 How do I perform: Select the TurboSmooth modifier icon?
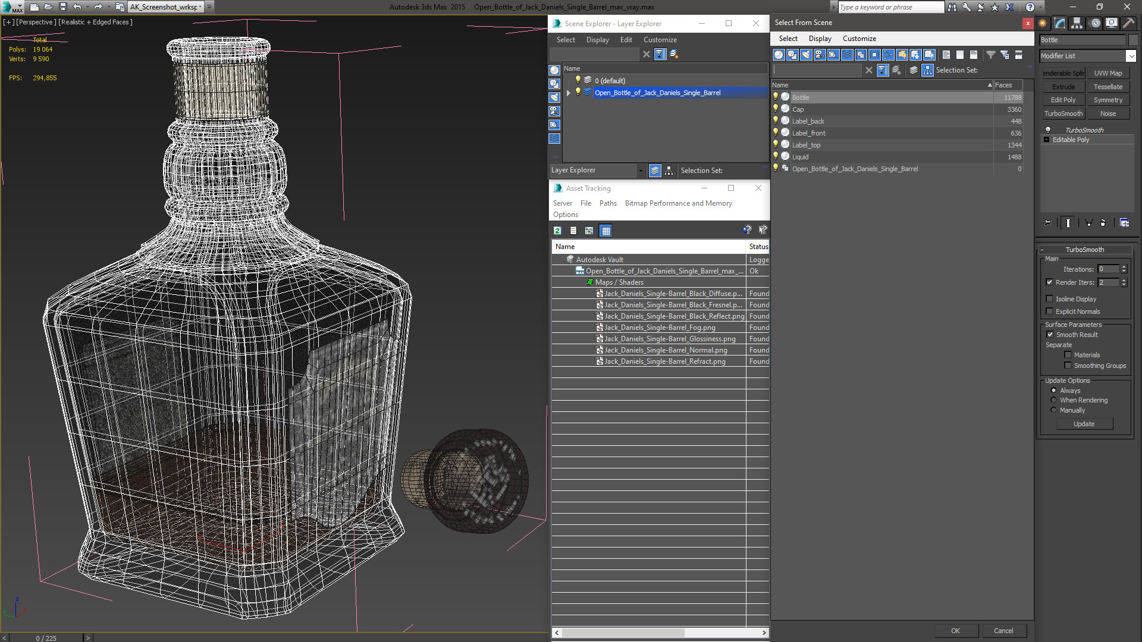tap(1048, 130)
